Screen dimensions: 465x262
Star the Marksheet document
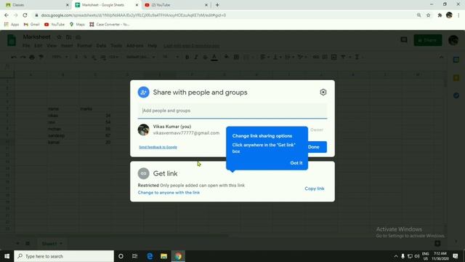pos(60,37)
